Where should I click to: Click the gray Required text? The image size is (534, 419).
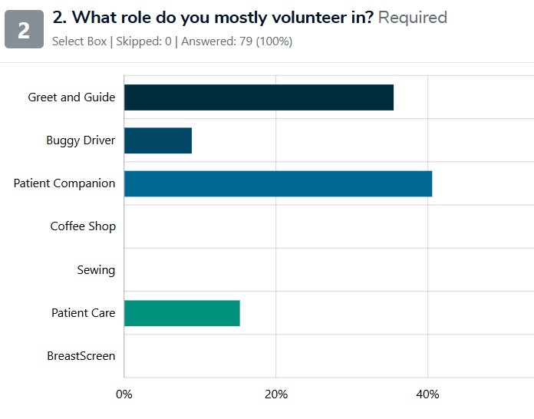click(x=413, y=17)
